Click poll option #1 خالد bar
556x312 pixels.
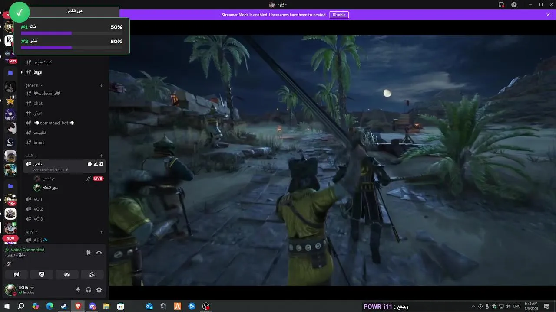[71, 33]
